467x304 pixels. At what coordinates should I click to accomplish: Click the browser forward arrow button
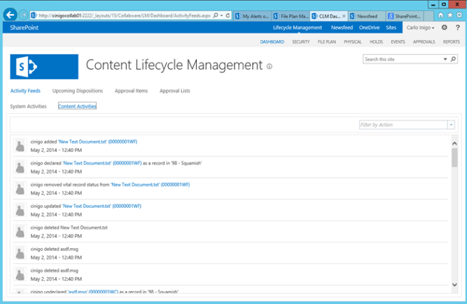click(24, 15)
